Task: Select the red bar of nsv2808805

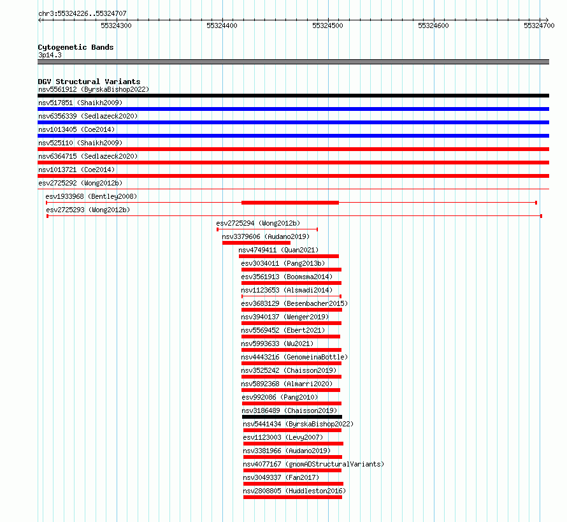Action: click(293, 497)
